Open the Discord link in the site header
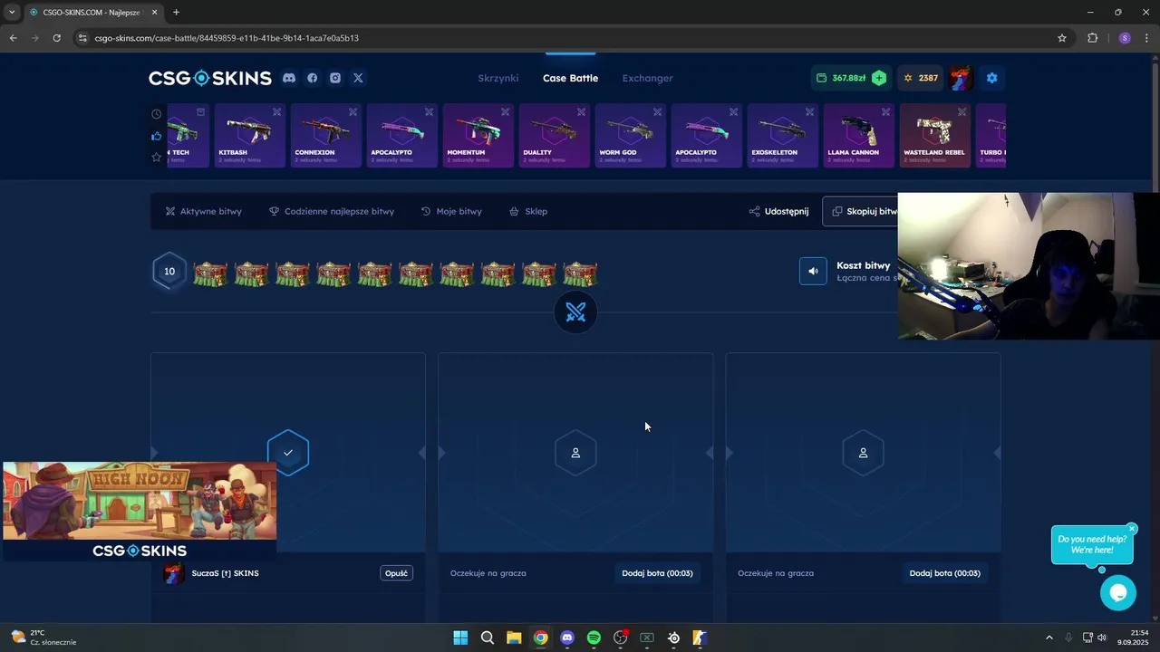 pyautogui.click(x=289, y=78)
